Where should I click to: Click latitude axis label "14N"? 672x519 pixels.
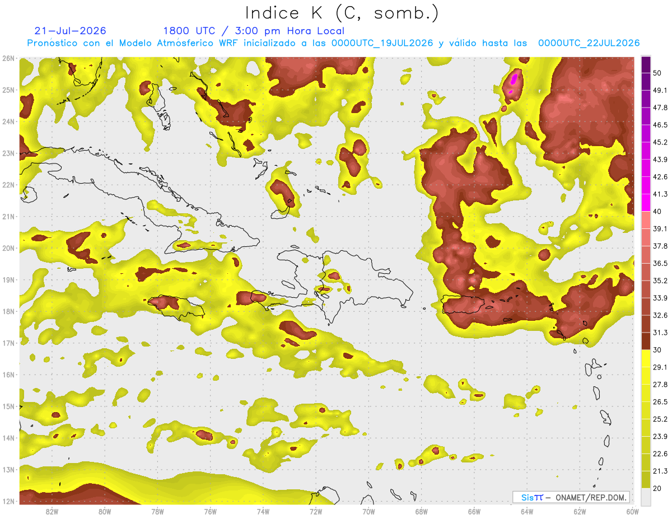(x=8, y=438)
